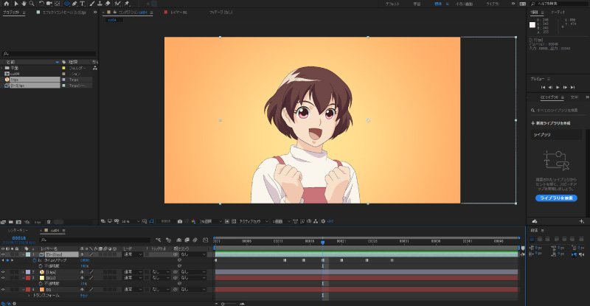Open the composition mini-flowchart icon in timeline

point(159,240)
